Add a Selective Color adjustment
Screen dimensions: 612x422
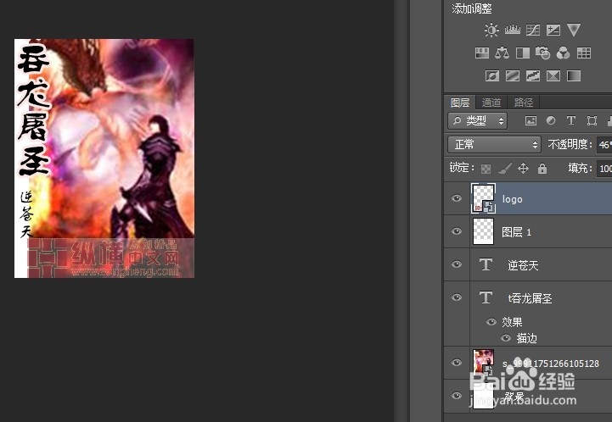pyautogui.click(x=553, y=75)
